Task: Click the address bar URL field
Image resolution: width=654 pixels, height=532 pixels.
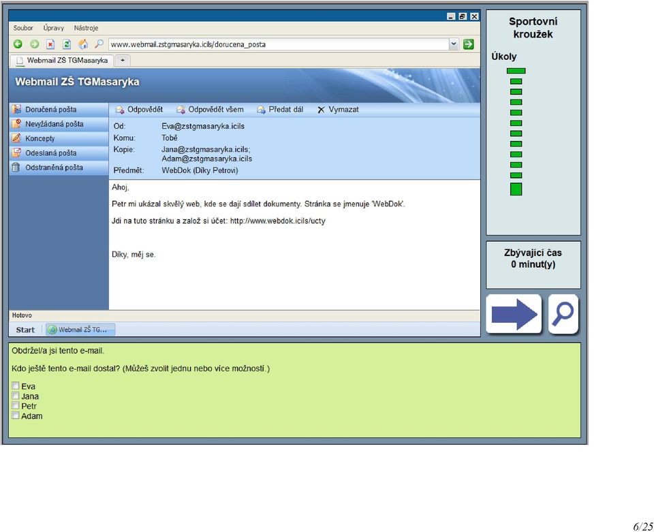Action: pyautogui.click(x=279, y=44)
